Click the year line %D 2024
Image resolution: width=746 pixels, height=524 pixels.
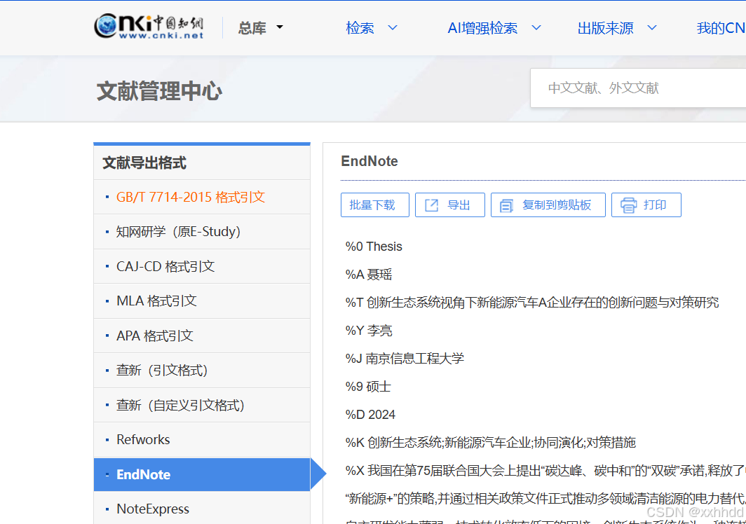point(370,415)
